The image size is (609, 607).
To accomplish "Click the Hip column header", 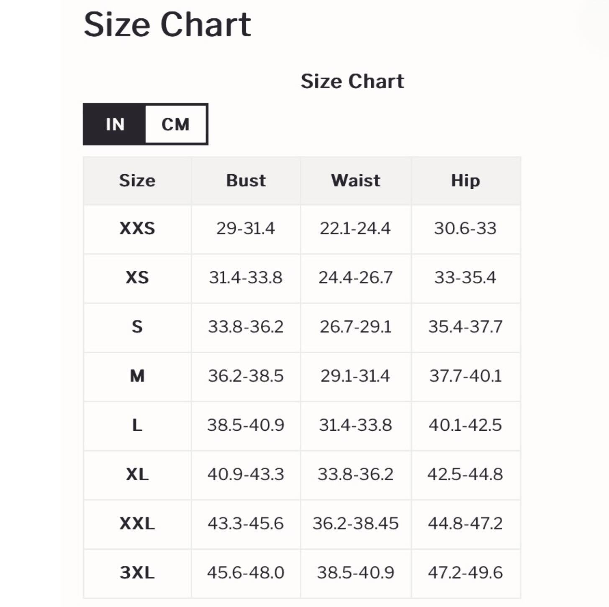I will click(x=465, y=180).
